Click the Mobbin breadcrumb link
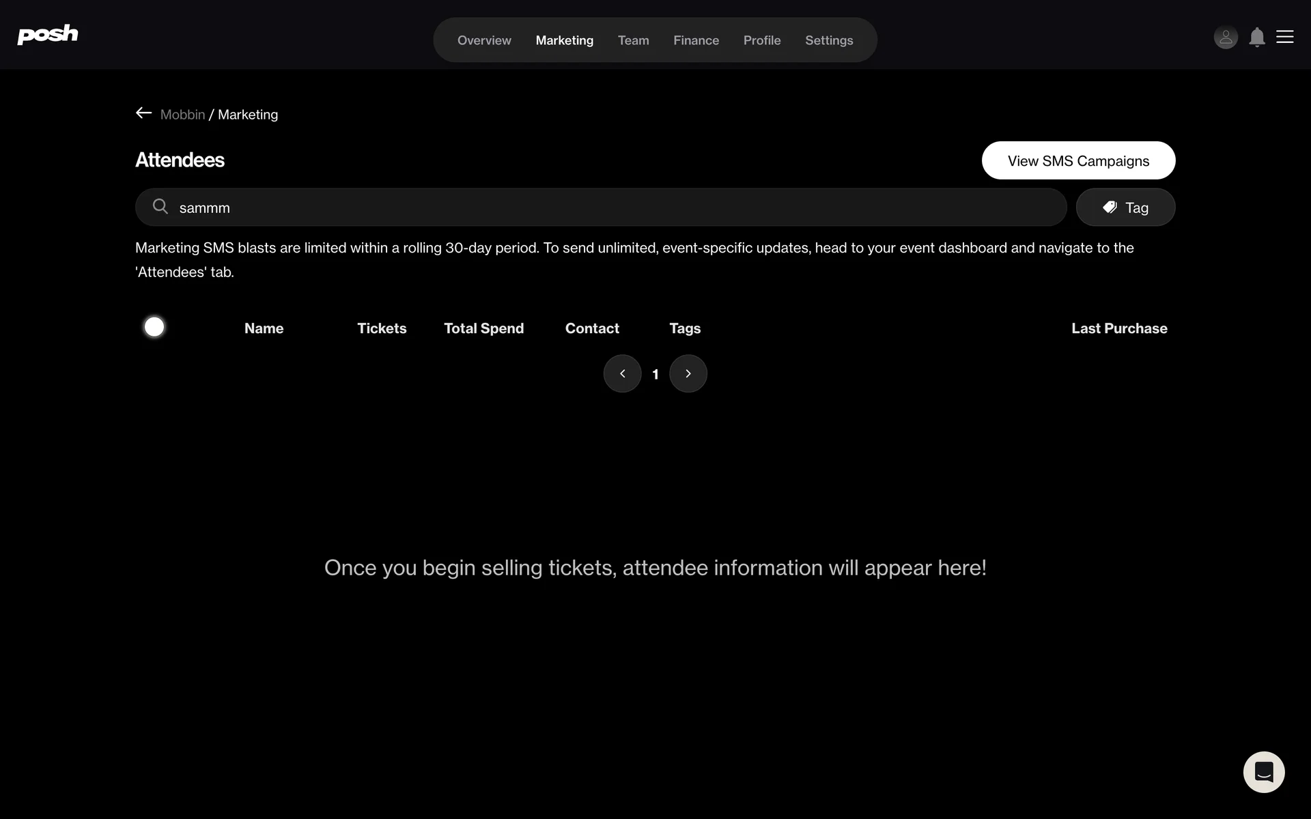Image resolution: width=1311 pixels, height=819 pixels. (x=182, y=115)
